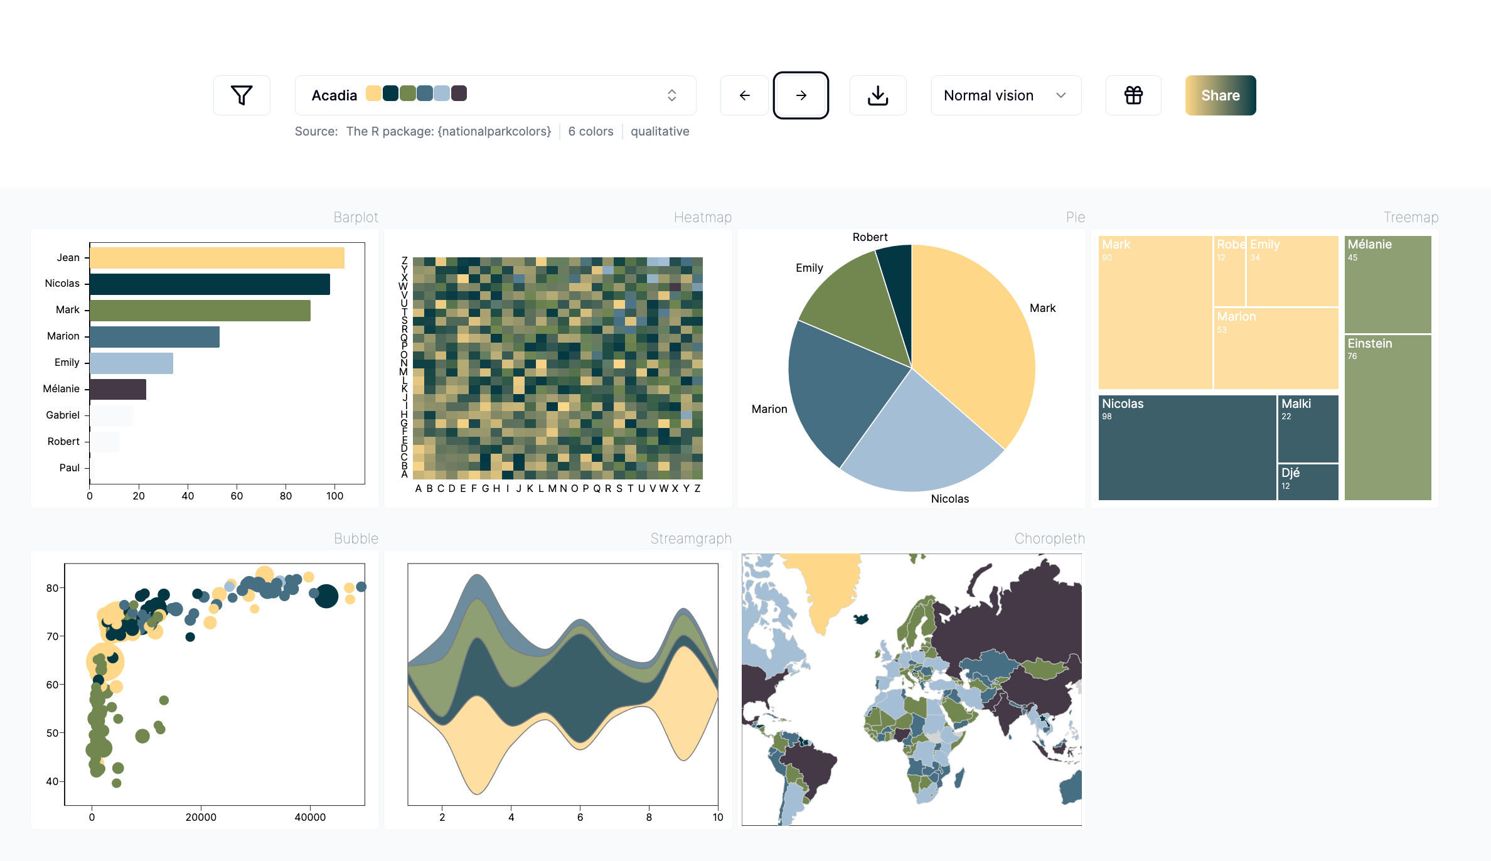Go to the previous palette
The width and height of the screenshot is (1491, 861).
coord(744,95)
